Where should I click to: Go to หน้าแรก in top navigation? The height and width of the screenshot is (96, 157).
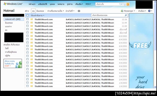point(32,4)
